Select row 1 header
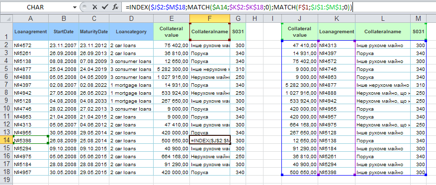436x185 pixels. click(x=6, y=32)
